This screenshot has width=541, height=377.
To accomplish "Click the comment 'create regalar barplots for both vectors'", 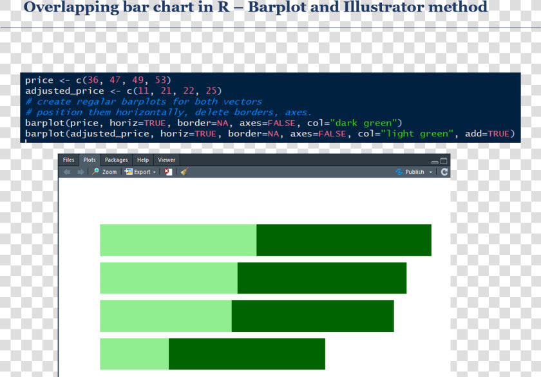I will [x=144, y=102].
